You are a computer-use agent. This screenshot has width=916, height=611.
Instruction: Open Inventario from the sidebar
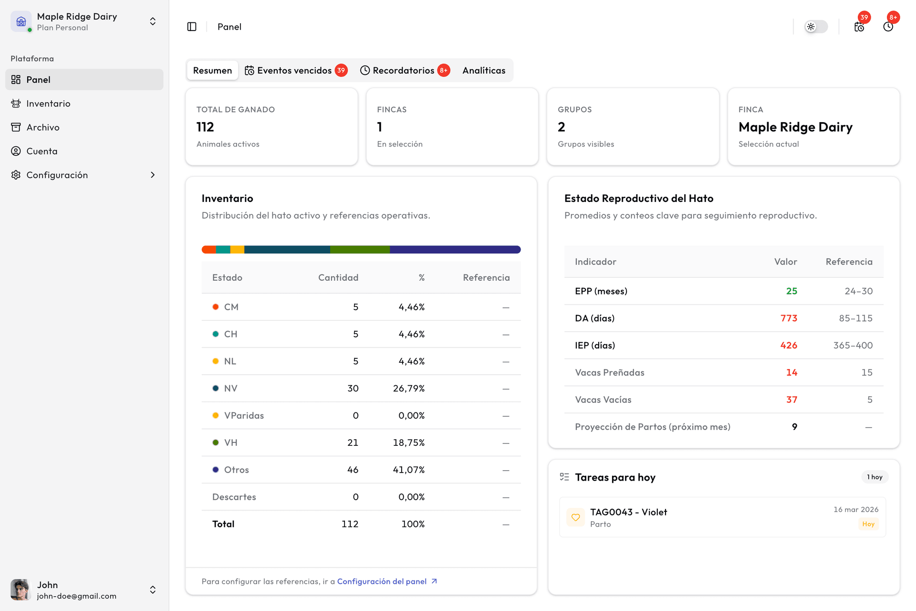(48, 104)
